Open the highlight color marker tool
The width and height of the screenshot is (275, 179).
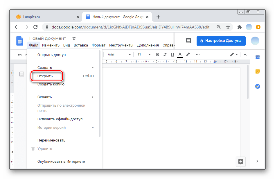(188, 55)
